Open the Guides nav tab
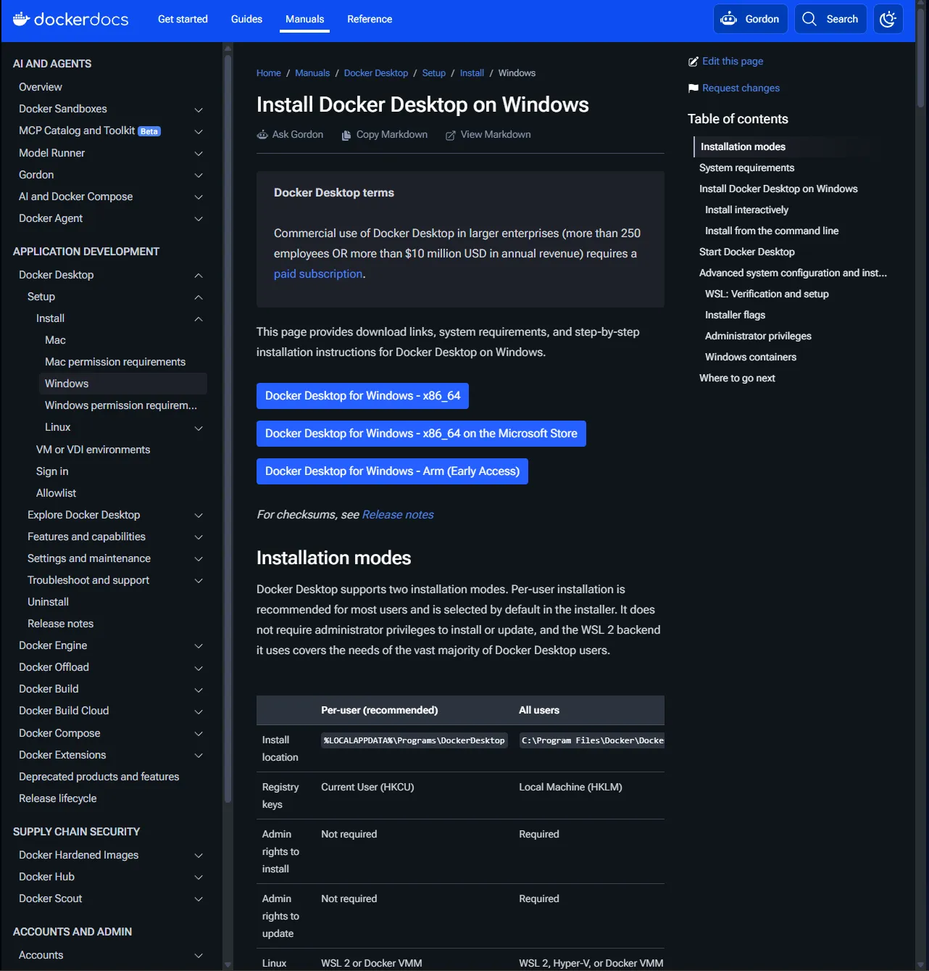Image resolution: width=929 pixels, height=971 pixels. click(246, 19)
